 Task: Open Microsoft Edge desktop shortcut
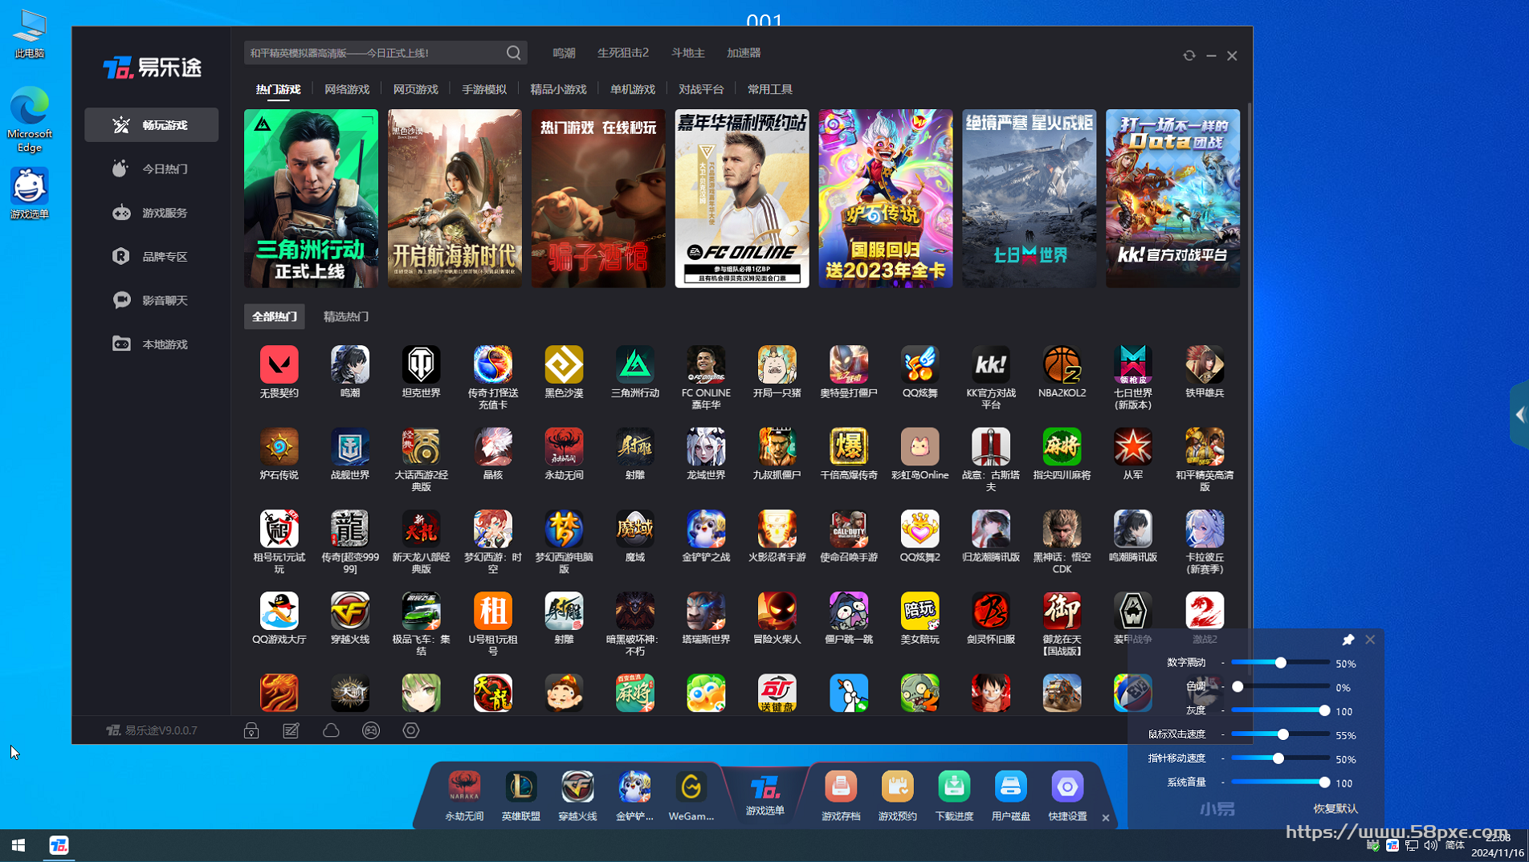point(30,120)
